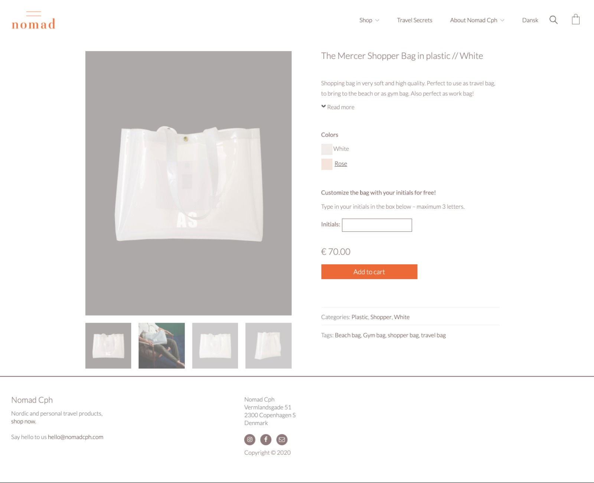This screenshot has height=483, width=594.
Task: Open the Beach bag tag link
Action: tap(347, 335)
